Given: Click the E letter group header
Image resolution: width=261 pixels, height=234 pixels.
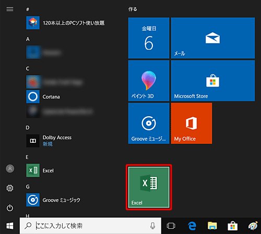Looking at the screenshot, I should click(27, 157).
